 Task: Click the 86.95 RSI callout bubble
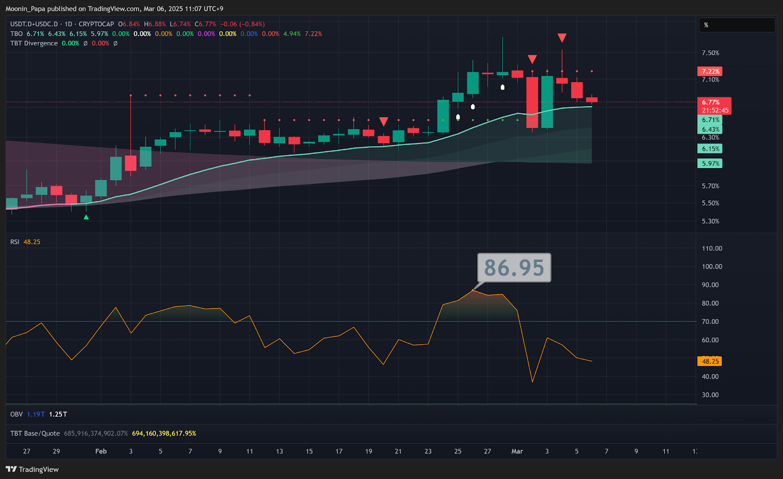[514, 267]
